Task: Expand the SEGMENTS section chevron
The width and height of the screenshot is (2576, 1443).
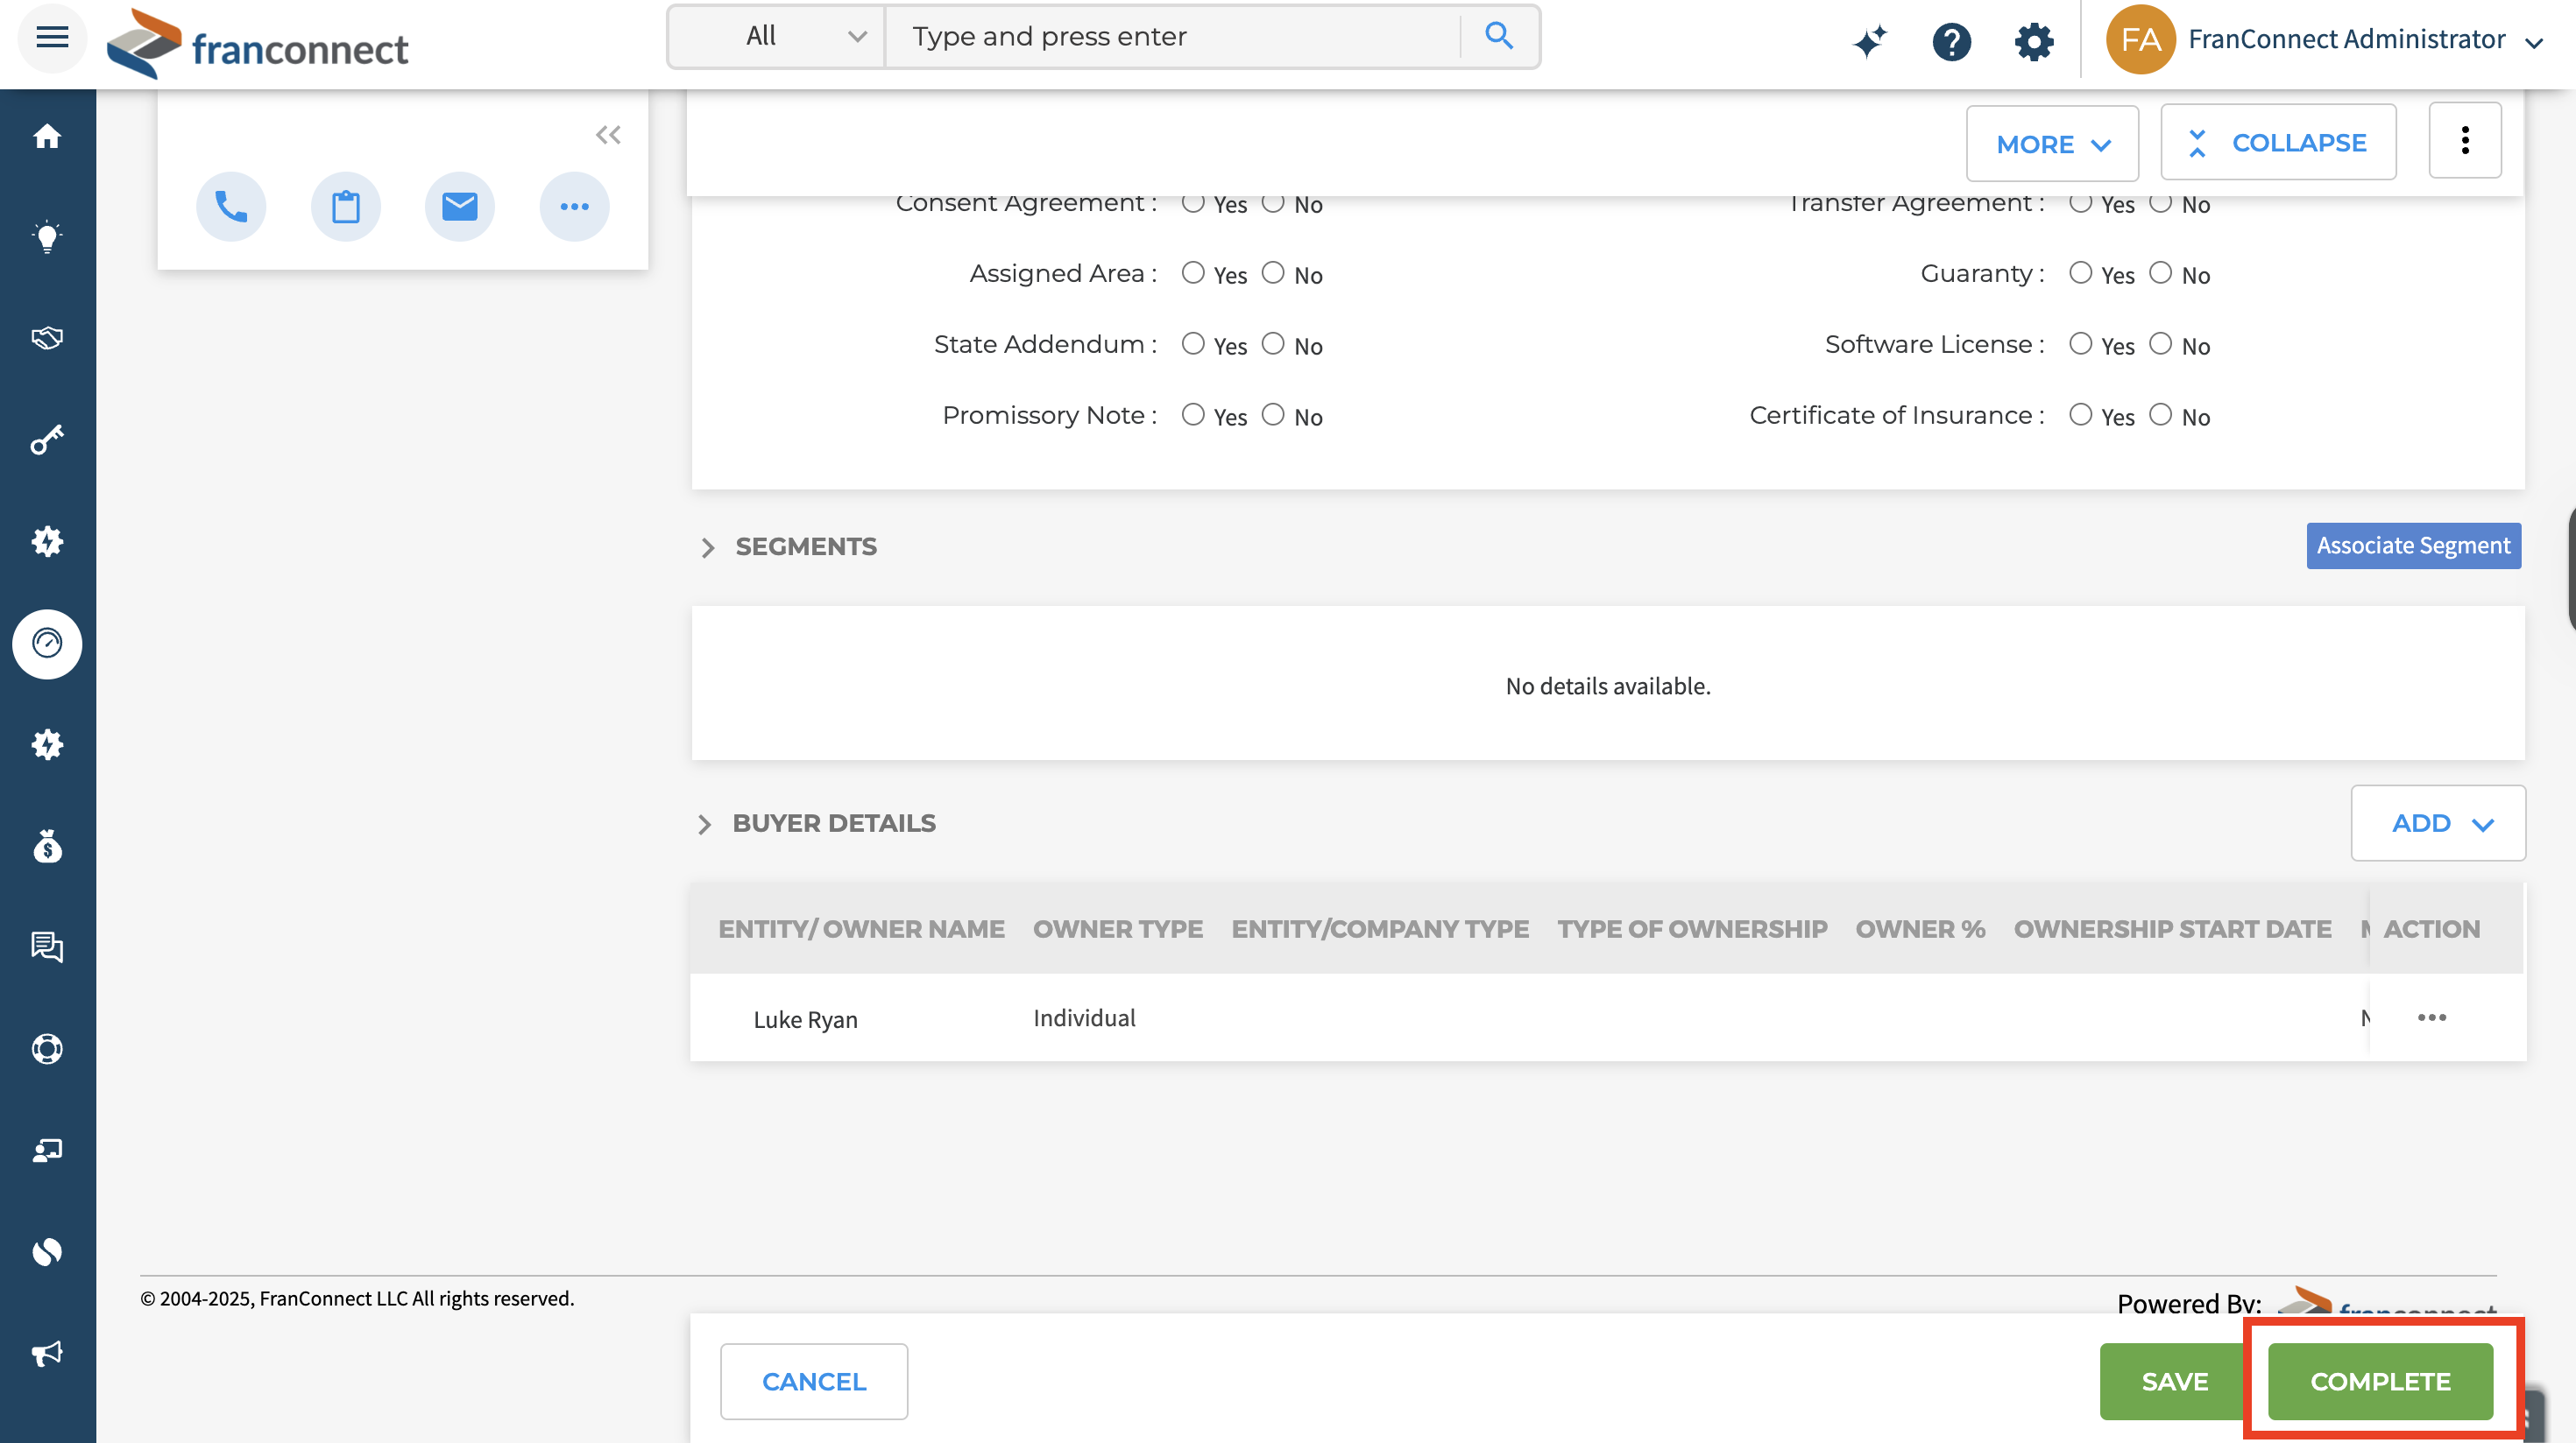Action: 708,547
